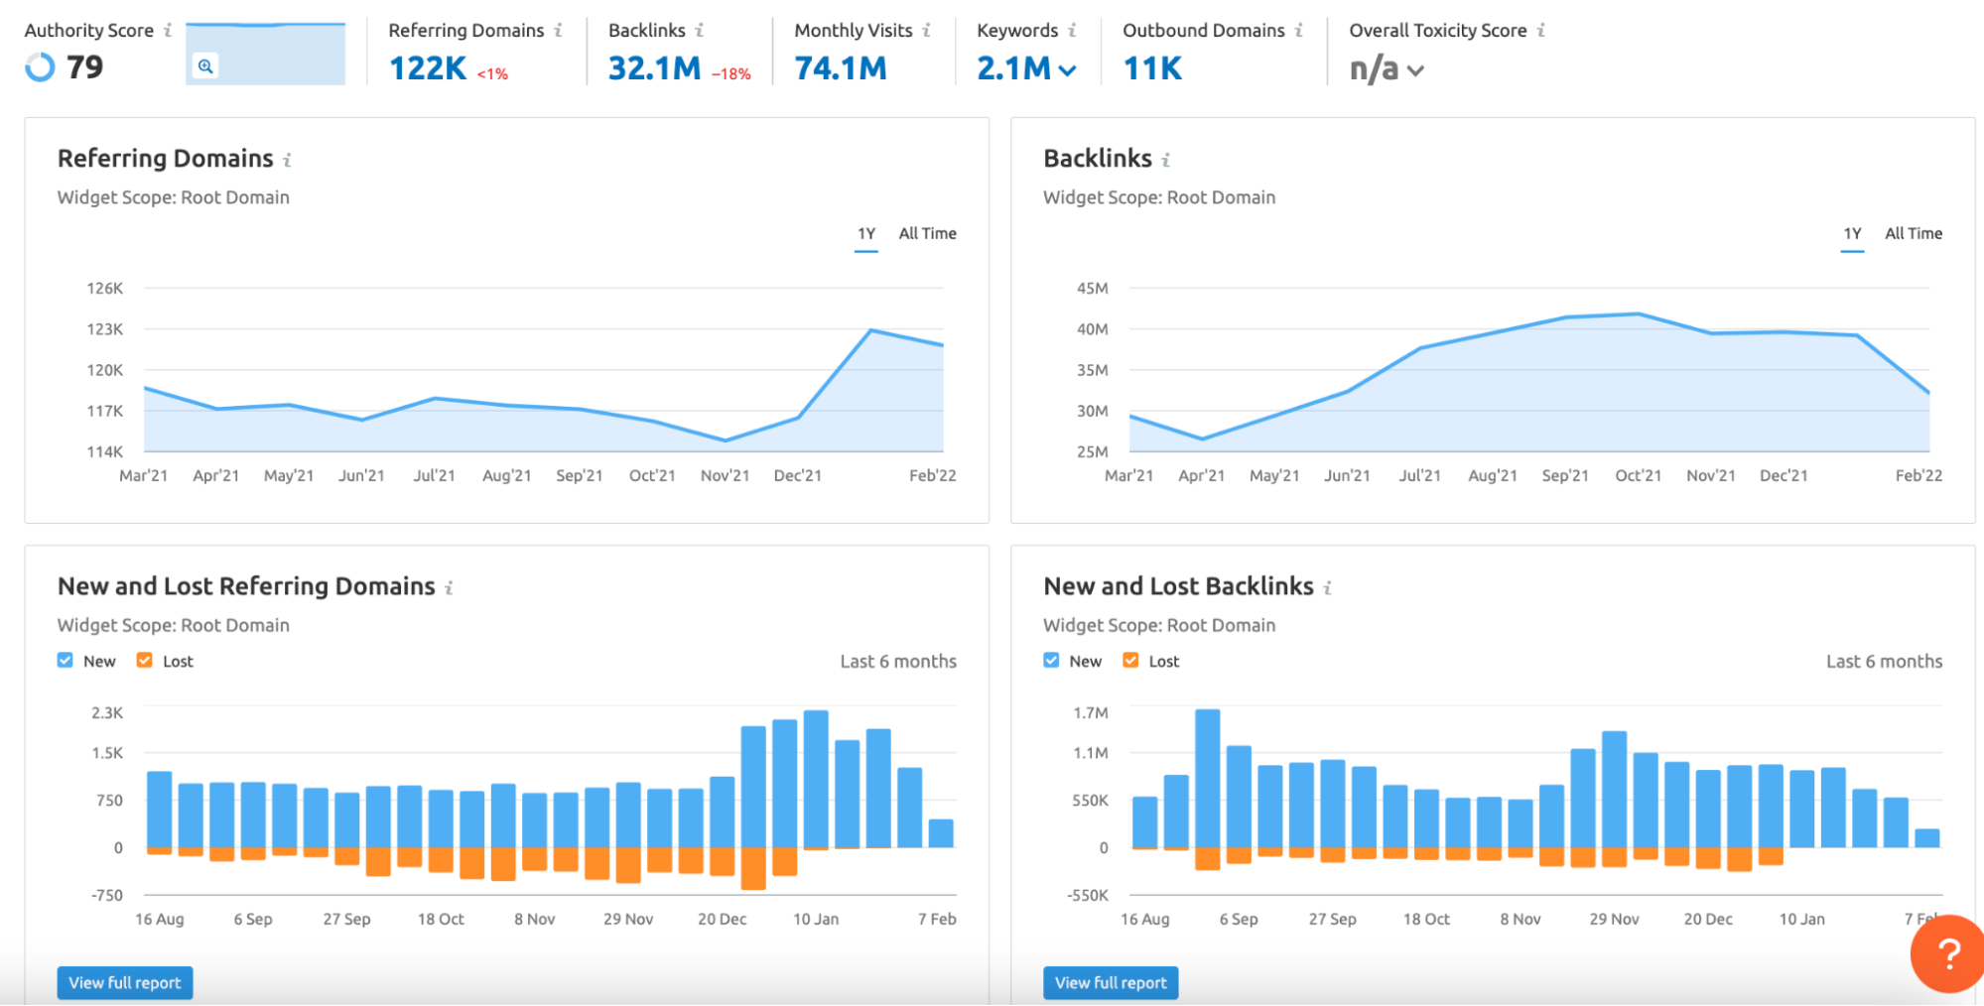Open the 122K Referring Domains value
The width and height of the screenshot is (1984, 1006).
pos(428,68)
